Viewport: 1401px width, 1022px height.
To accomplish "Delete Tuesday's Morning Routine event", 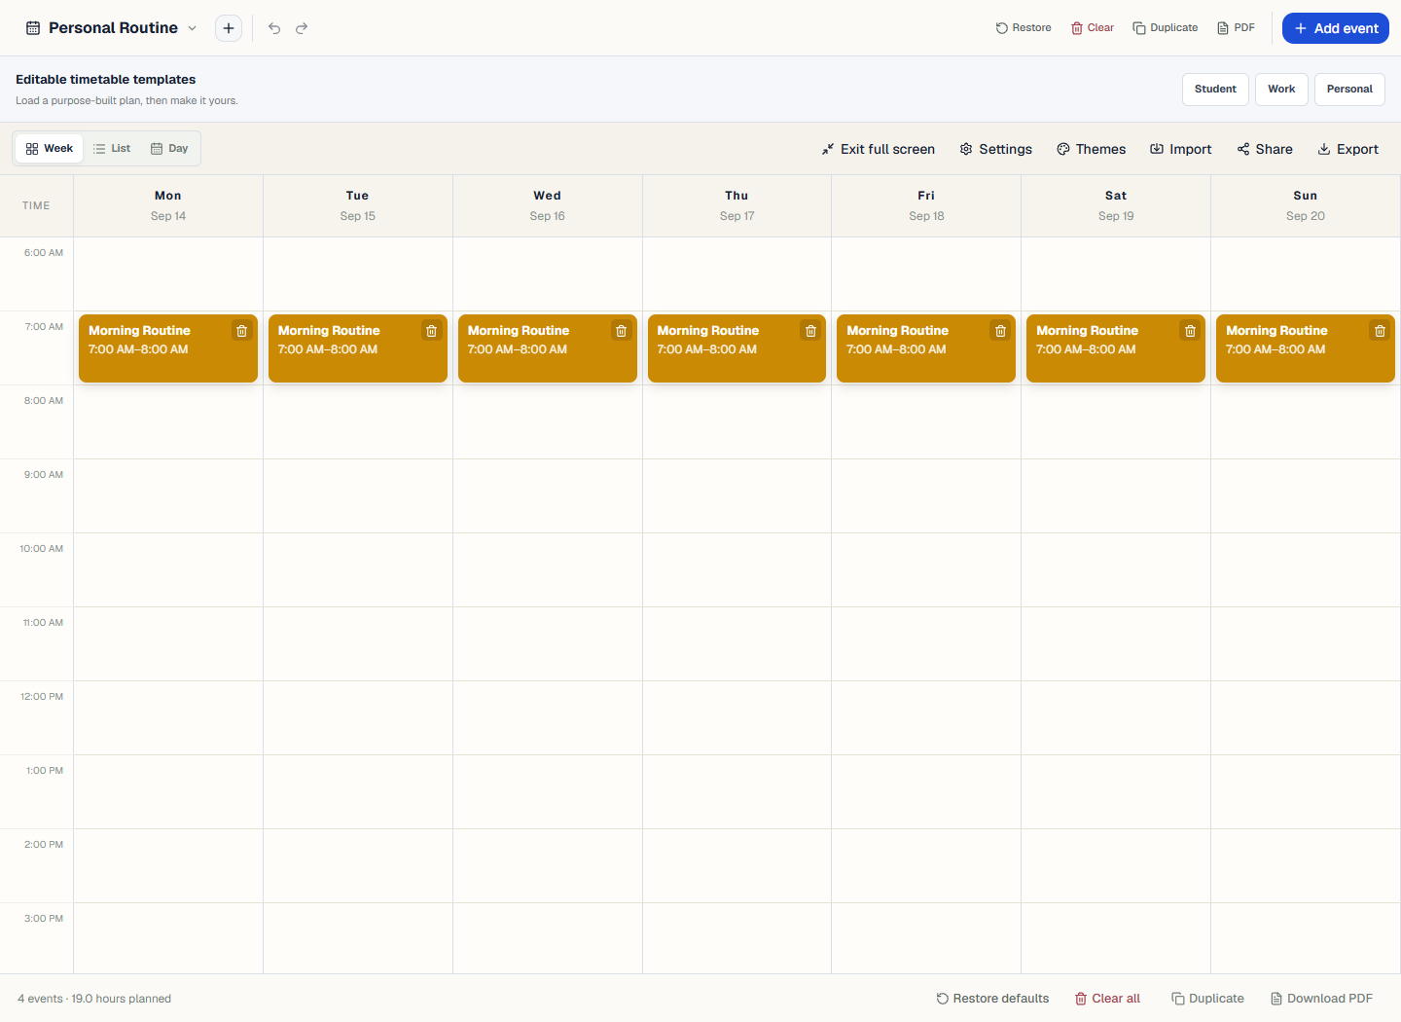I will click(x=431, y=331).
